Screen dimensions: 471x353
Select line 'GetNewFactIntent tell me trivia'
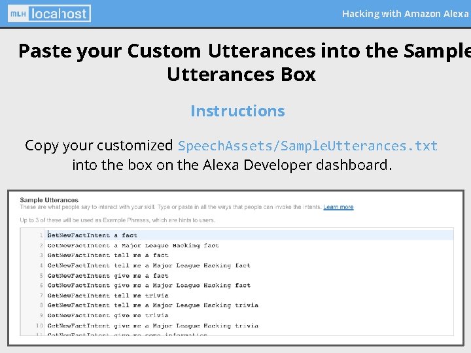click(x=108, y=295)
